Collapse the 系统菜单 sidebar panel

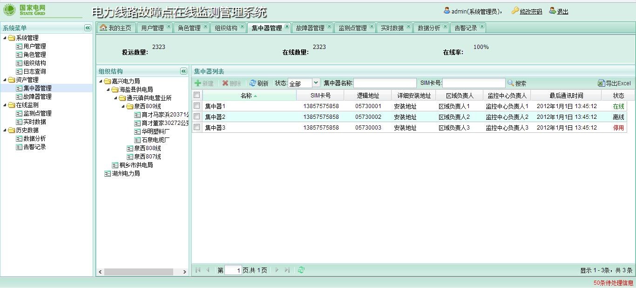pyautogui.click(x=88, y=28)
